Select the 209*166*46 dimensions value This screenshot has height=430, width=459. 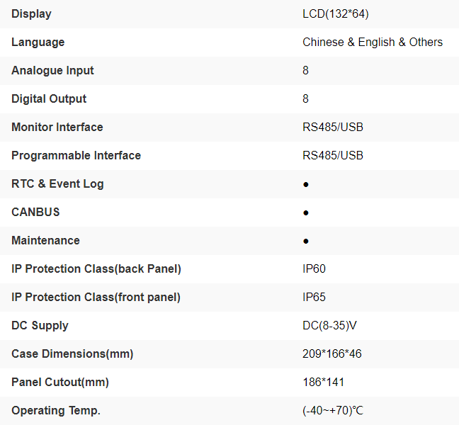(331, 354)
